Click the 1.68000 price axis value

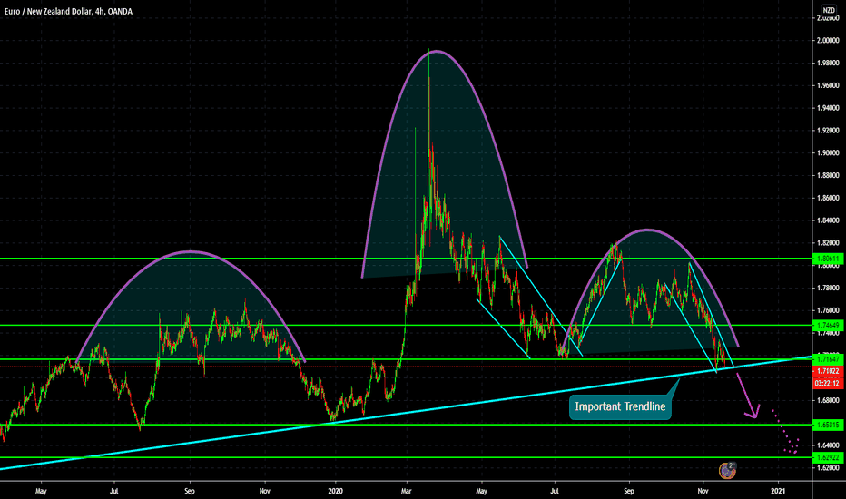pos(828,400)
